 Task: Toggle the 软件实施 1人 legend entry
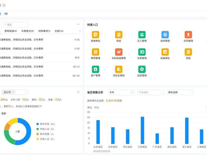point(45,134)
